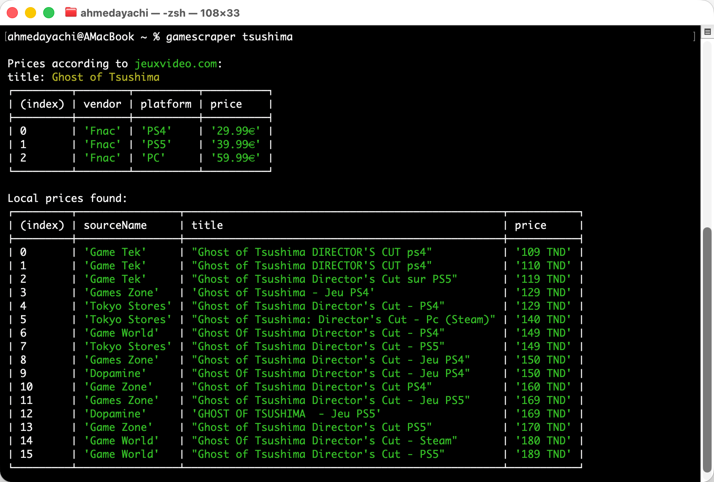Click the 'title' column header of local table

(x=207, y=225)
